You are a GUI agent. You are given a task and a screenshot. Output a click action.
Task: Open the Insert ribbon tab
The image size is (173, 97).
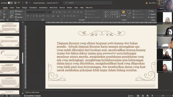click(x=12, y=8)
